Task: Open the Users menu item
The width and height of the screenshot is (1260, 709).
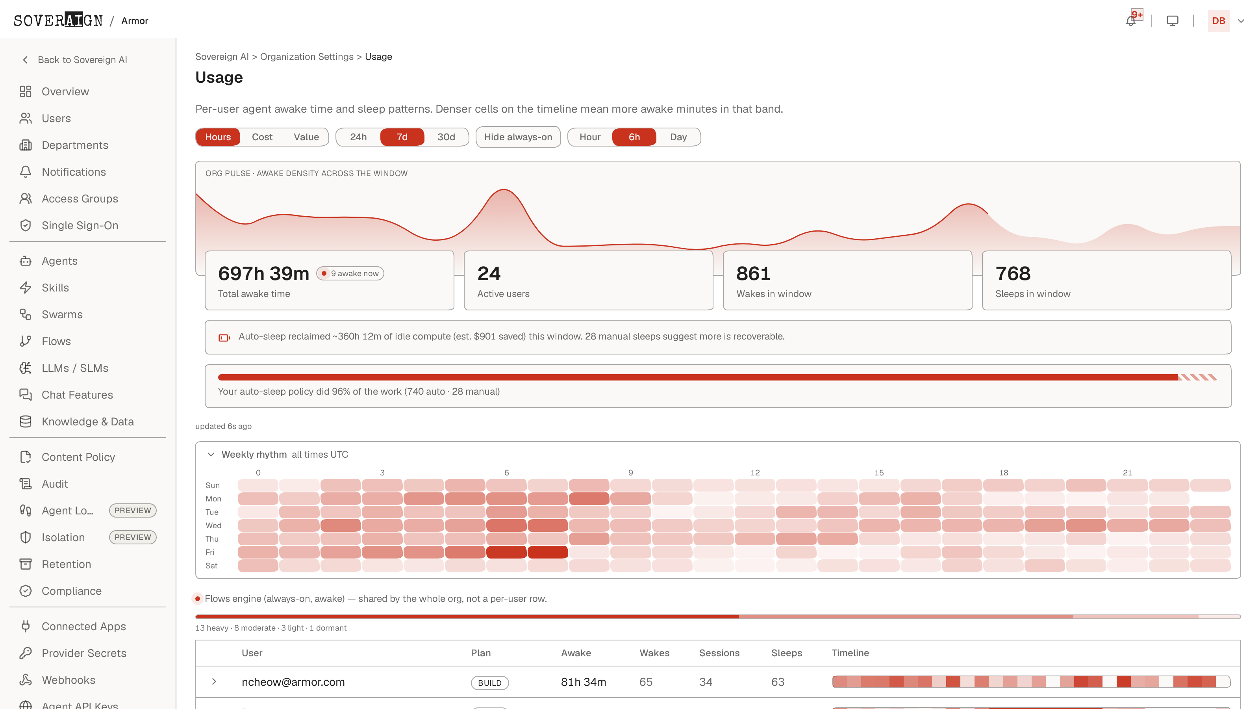Action: (x=88, y=119)
